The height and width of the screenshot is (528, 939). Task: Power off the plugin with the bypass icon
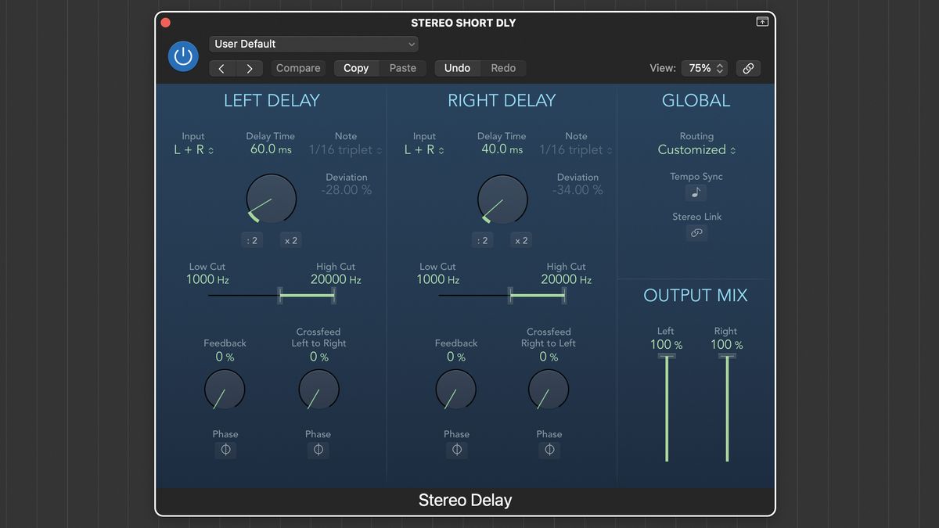click(182, 56)
